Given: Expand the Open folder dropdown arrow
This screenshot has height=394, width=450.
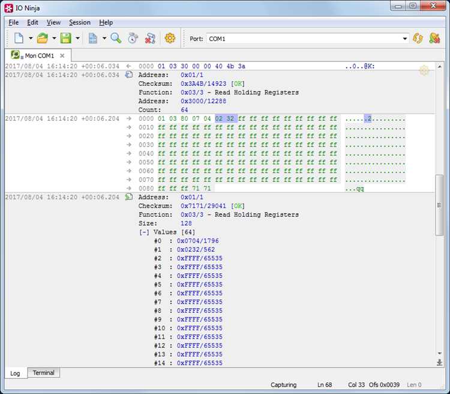Looking at the screenshot, I should click(54, 38).
